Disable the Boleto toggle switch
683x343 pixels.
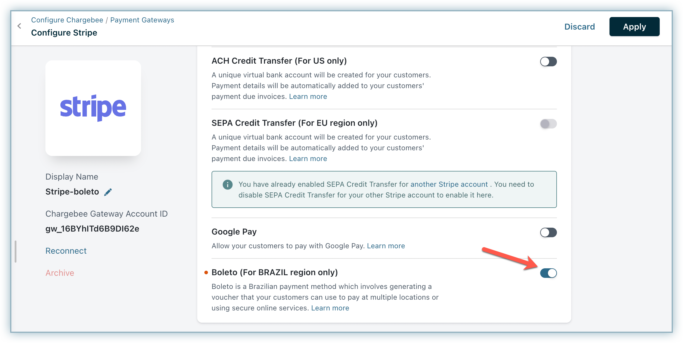(548, 273)
